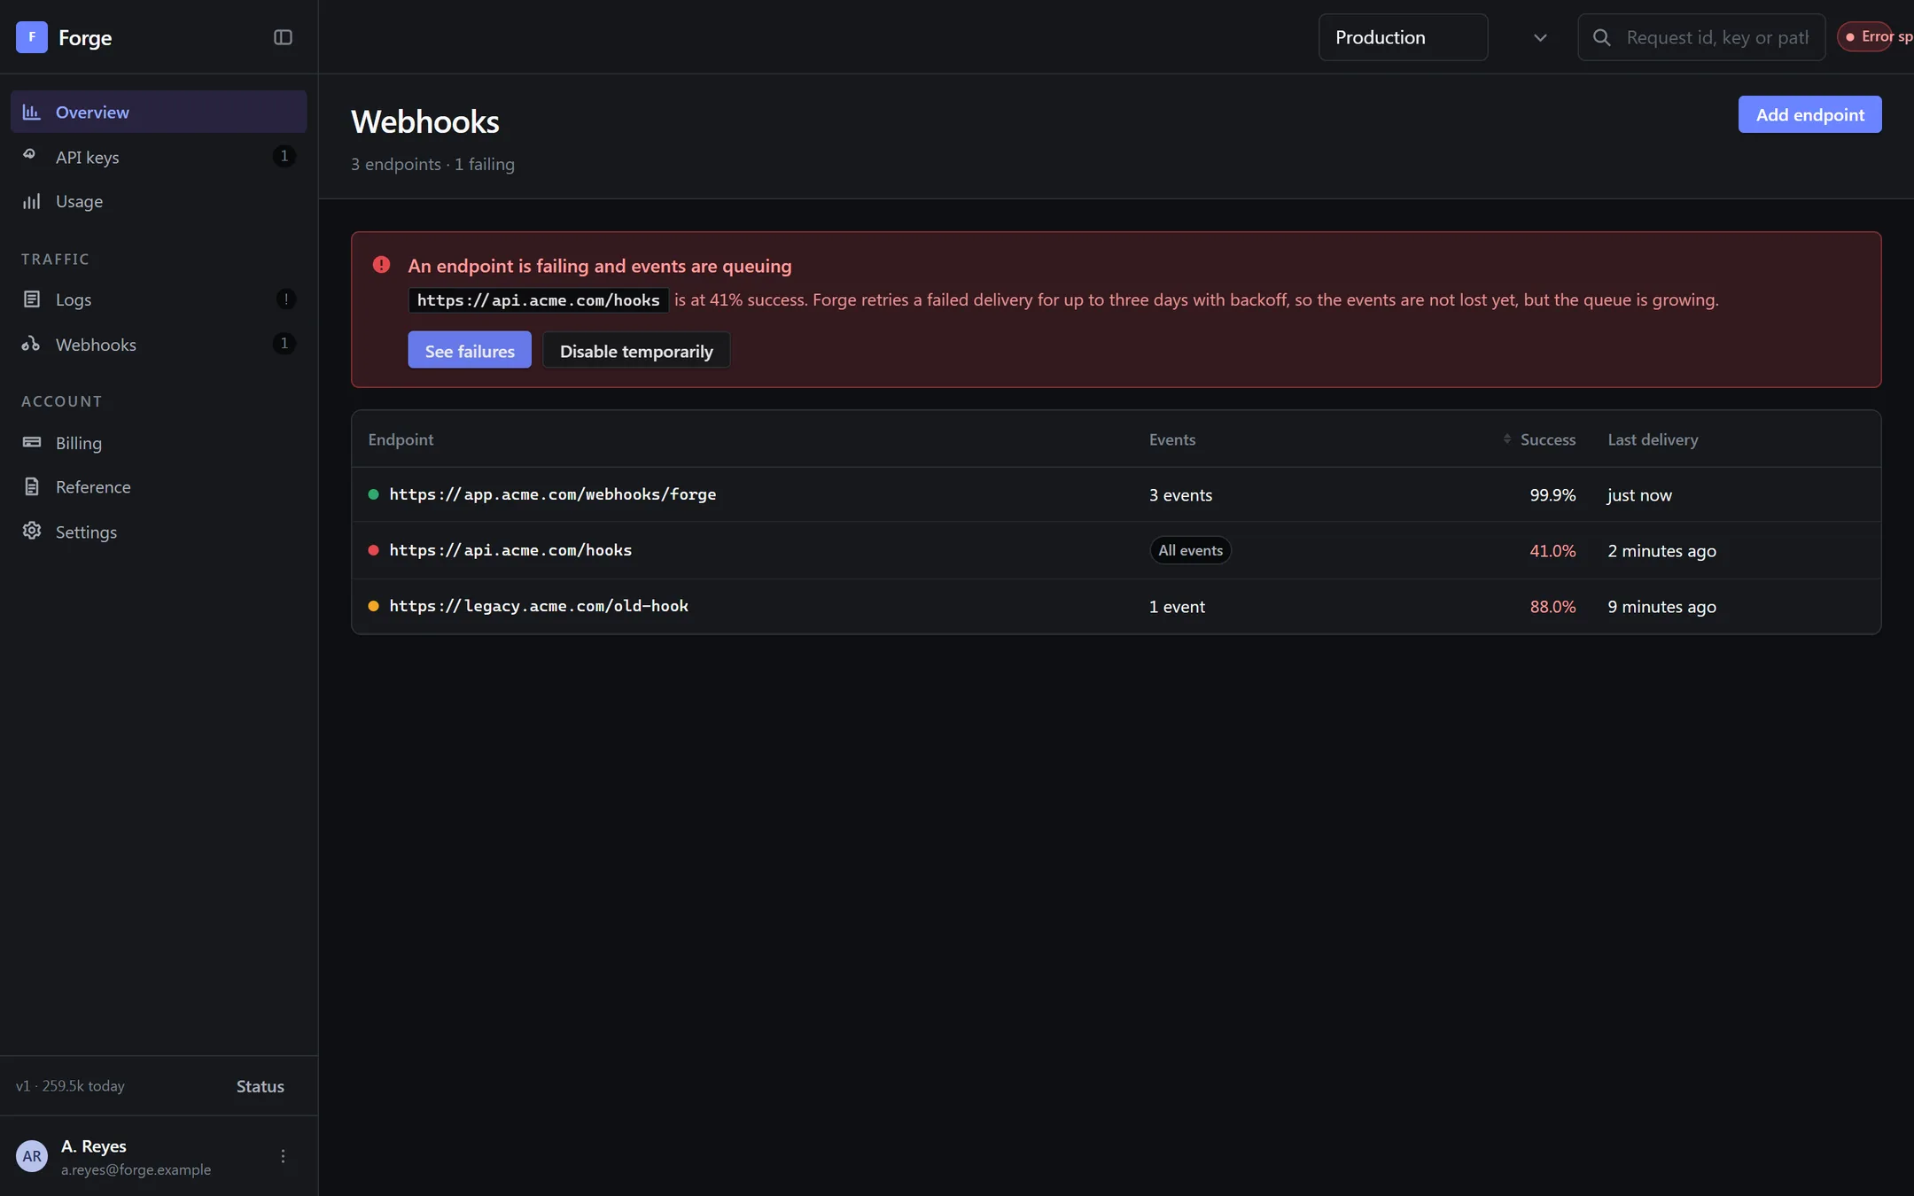
Task: Click the Last delivery column header
Action: coord(1653,439)
